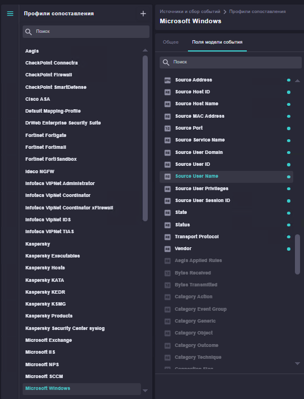Select the Aegis profile

point(32,51)
